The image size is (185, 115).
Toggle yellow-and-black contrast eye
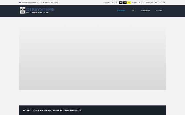point(129,3)
